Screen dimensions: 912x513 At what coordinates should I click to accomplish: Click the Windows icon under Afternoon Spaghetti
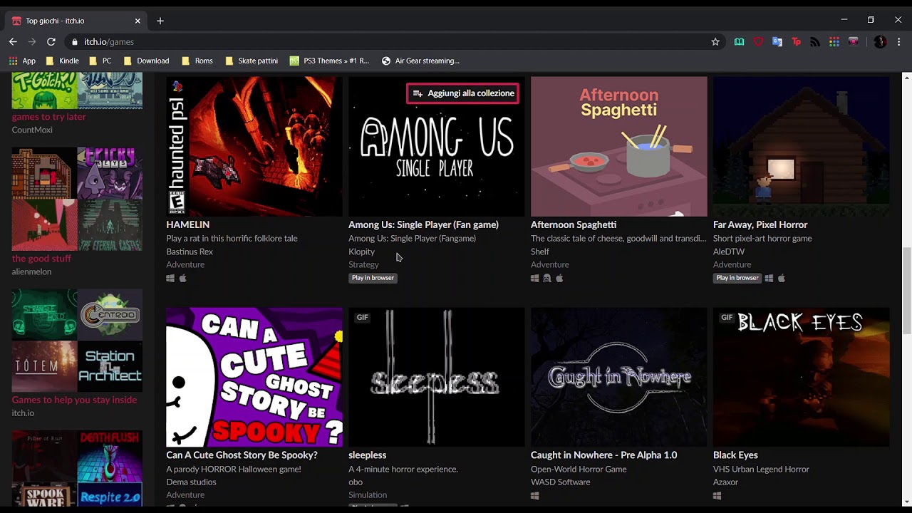tap(535, 279)
